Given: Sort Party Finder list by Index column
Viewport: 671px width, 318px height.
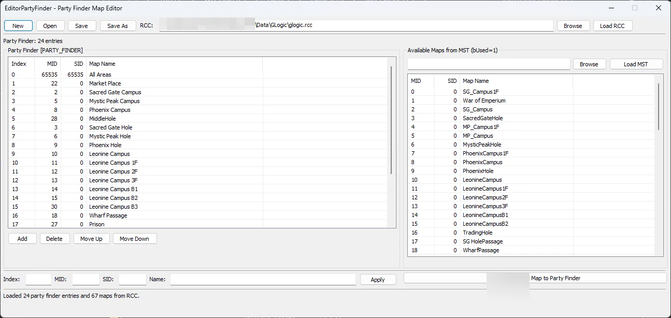Looking at the screenshot, I should 21,64.
